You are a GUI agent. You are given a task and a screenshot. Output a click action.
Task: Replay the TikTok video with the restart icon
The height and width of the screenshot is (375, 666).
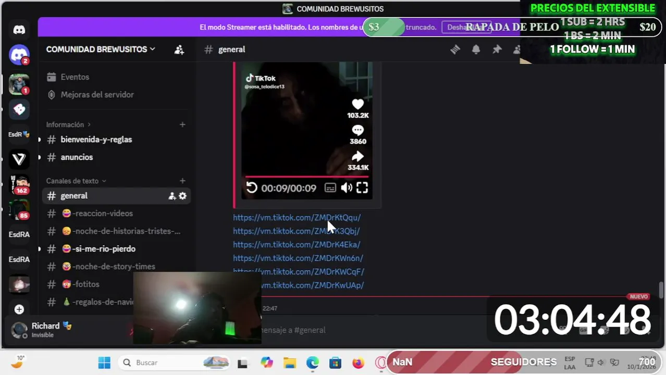(252, 187)
